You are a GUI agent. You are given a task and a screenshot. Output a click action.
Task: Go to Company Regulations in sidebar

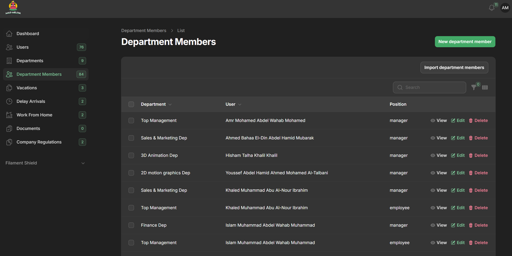pyautogui.click(x=39, y=142)
